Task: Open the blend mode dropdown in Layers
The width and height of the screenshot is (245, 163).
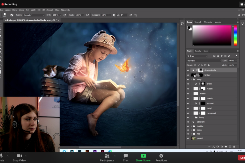Action: [204, 60]
